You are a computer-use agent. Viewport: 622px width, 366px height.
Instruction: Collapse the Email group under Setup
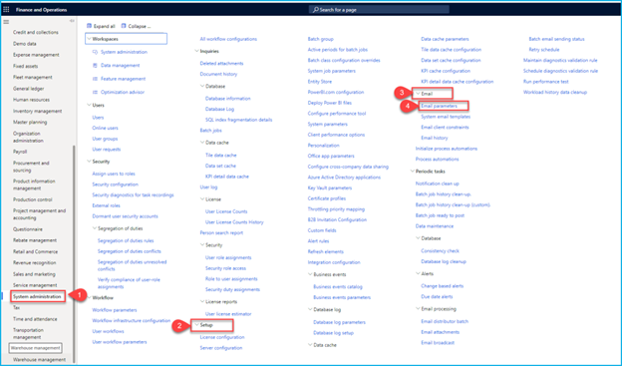click(418, 94)
